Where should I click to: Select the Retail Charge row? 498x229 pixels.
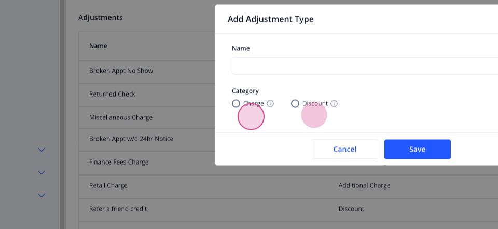tap(288, 186)
